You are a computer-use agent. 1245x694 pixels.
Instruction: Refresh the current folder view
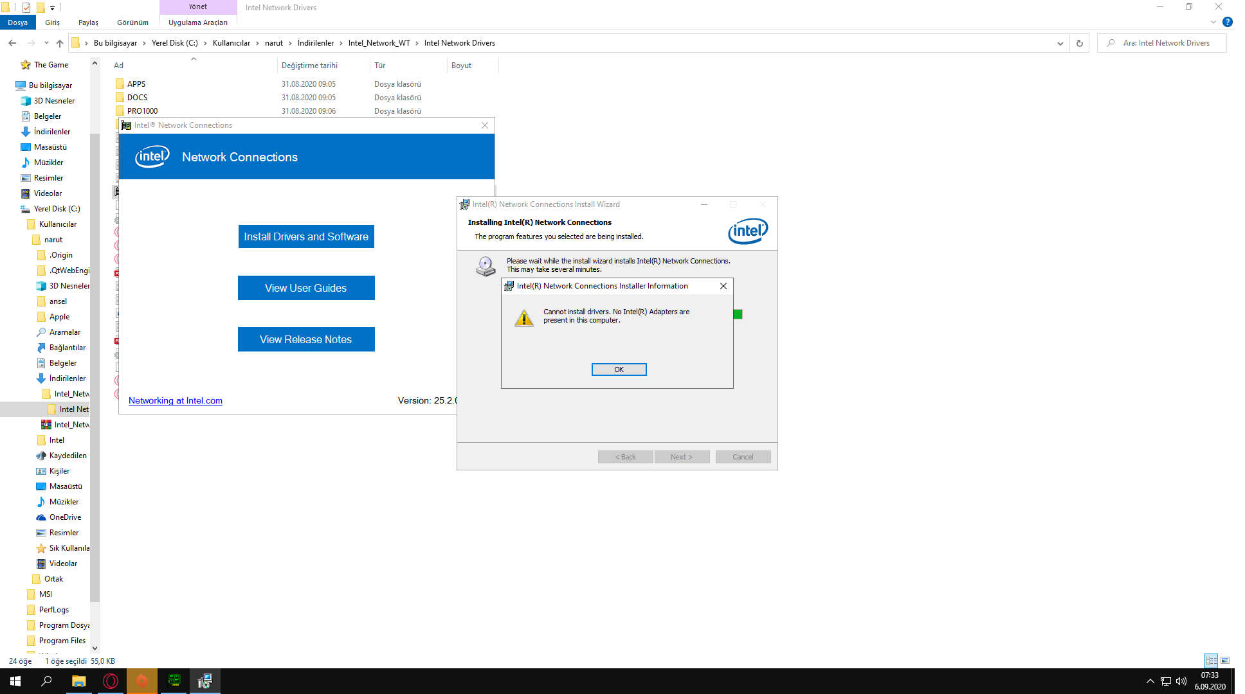[x=1080, y=43]
